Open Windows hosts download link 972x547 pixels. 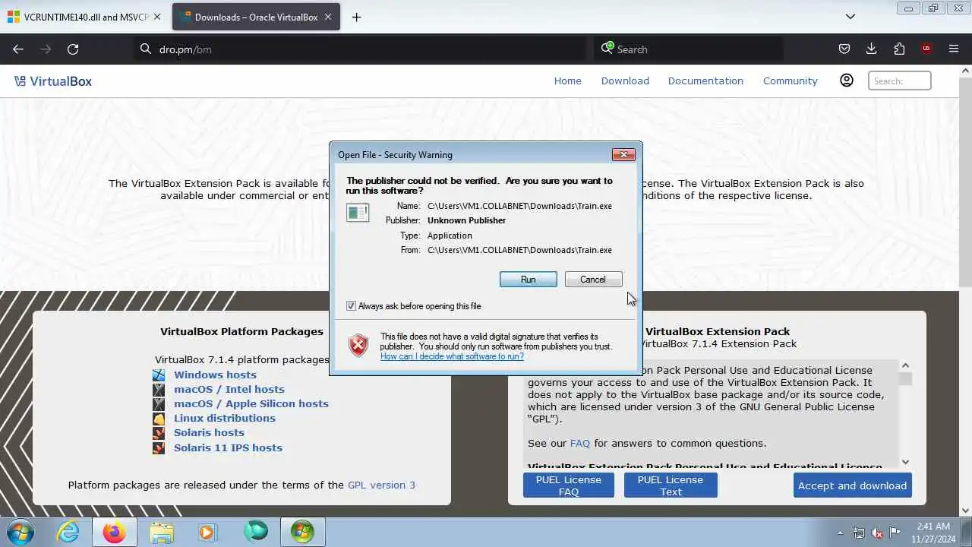(x=215, y=375)
